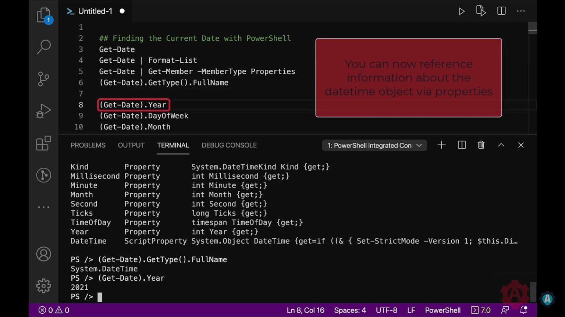Click the Run Code play button
The image size is (565, 317).
(461, 11)
